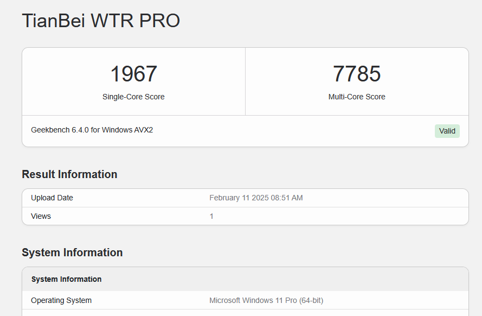Image resolution: width=482 pixels, height=316 pixels.
Task: Select the Views count value 1
Action: (x=211, y=216)
